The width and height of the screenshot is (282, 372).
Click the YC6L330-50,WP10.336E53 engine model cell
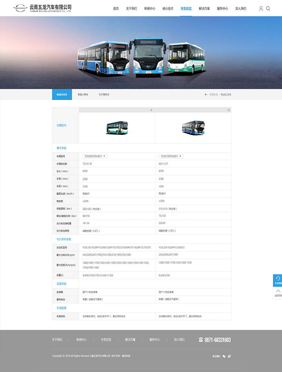pos(171,247)
